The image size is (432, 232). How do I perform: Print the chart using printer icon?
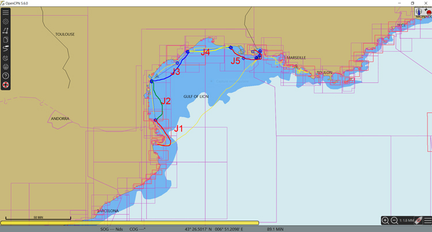[6, 67]
